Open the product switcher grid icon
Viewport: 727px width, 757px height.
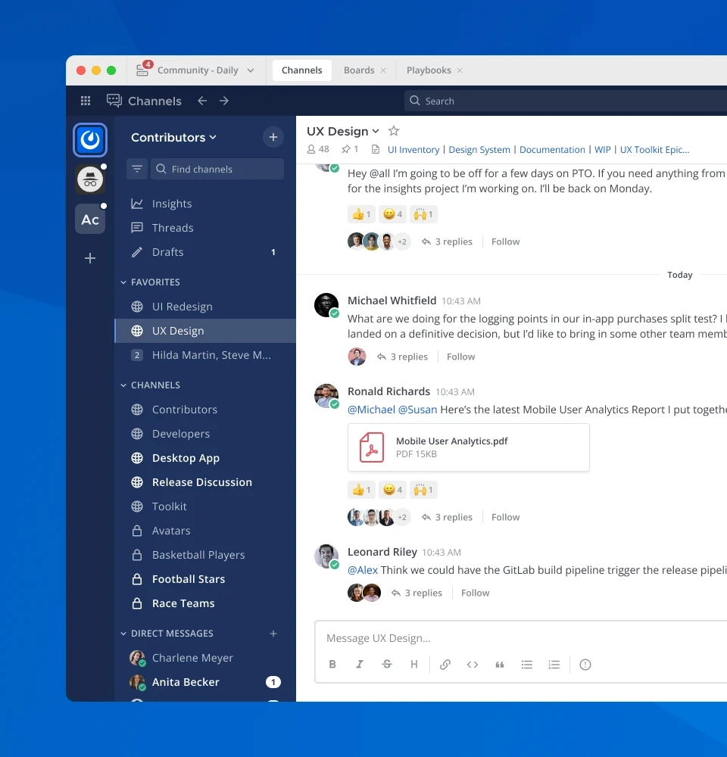(86, 101)
